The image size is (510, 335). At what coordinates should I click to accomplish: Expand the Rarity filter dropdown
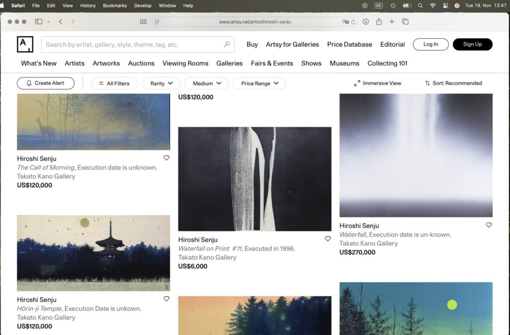[x=162, y=84]
